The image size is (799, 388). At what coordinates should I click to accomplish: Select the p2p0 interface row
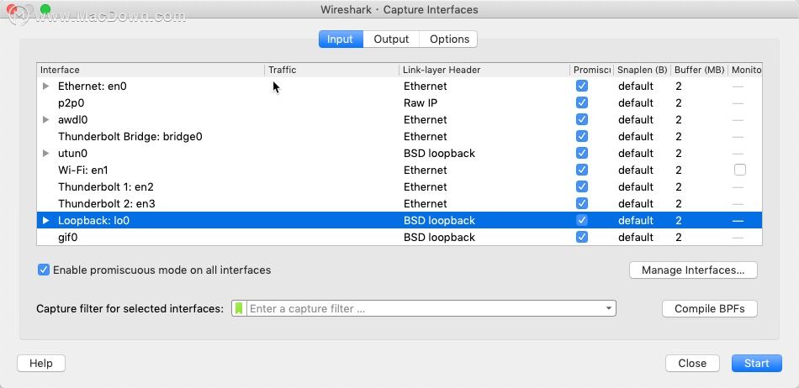(399, 102)
